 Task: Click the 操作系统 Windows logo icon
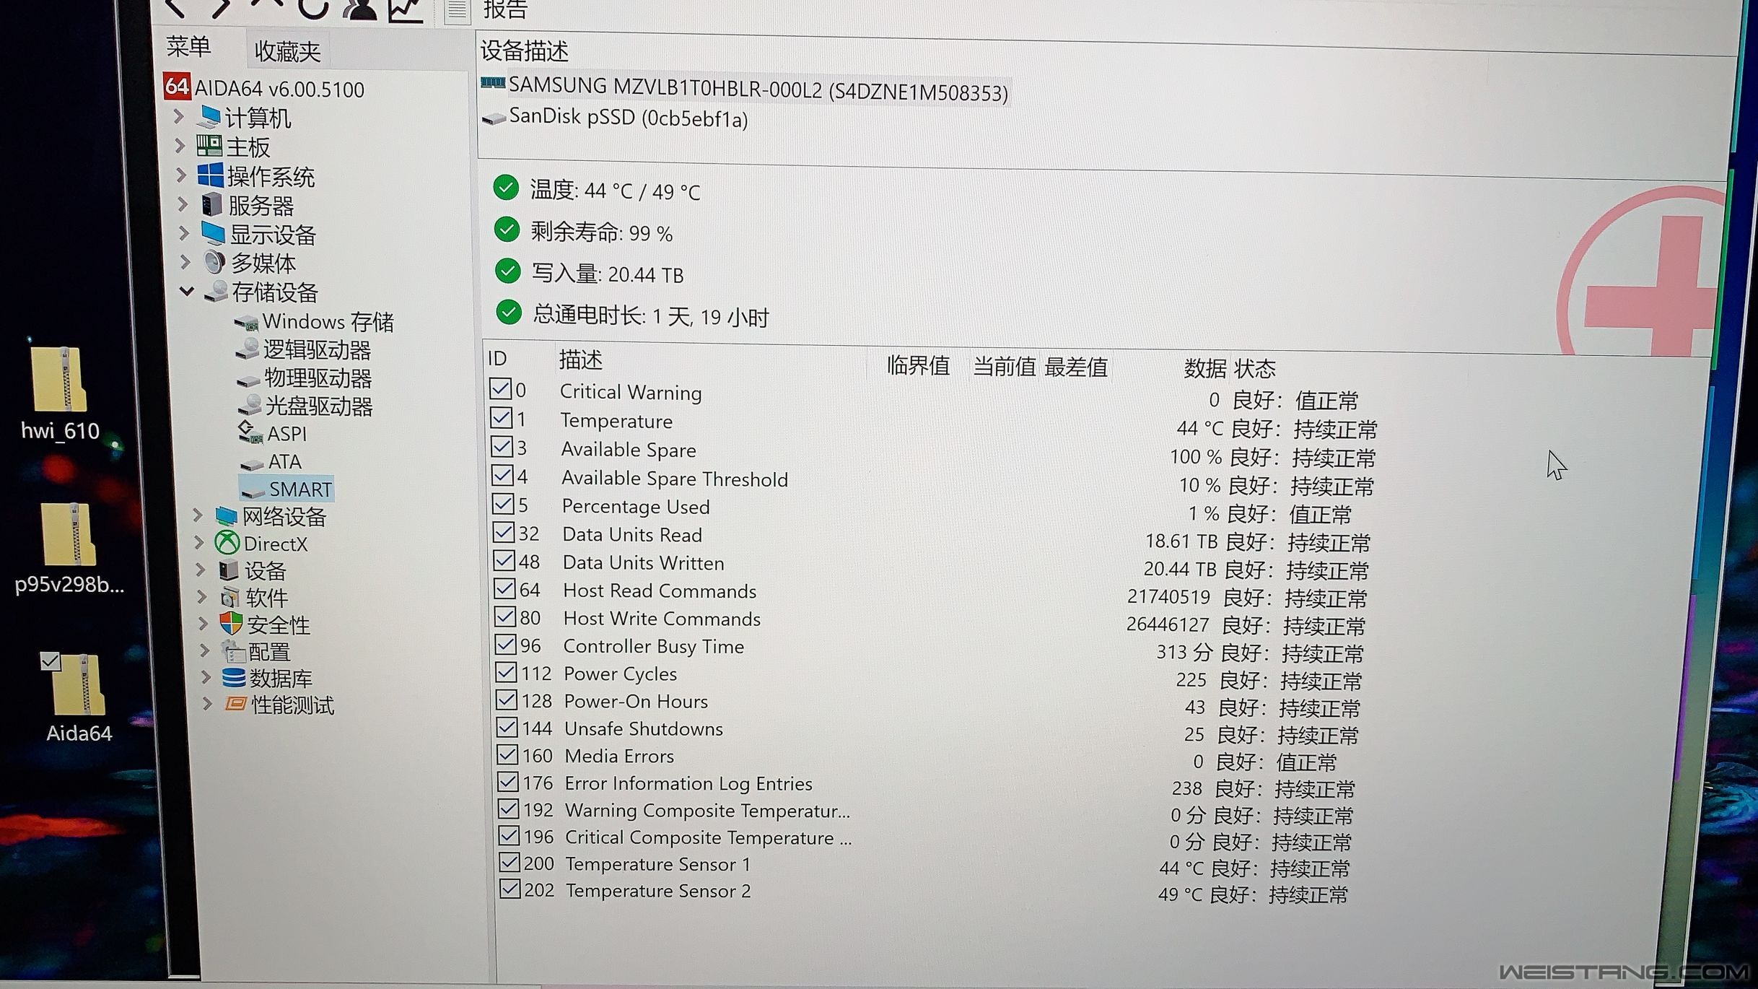[x=210, y=175]
